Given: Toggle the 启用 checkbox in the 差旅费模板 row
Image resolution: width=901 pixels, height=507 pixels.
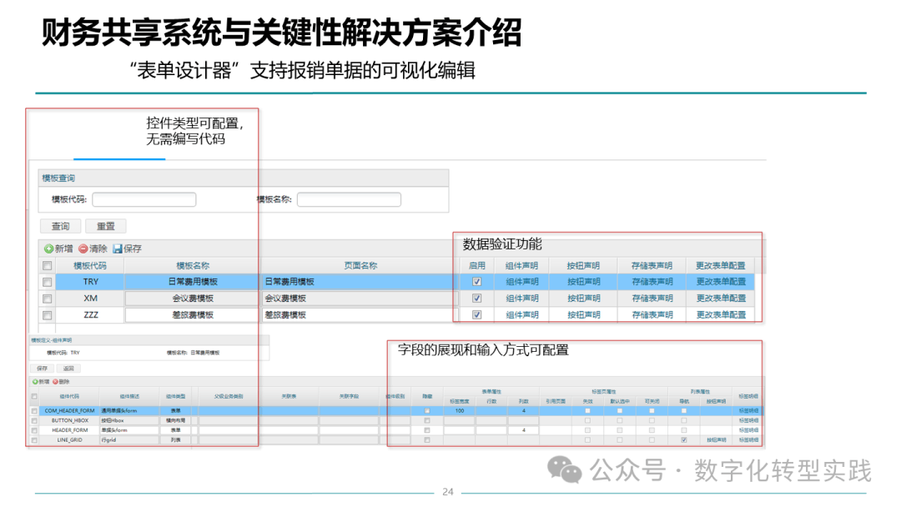Looking at the screenshot, I should point(477,315).
